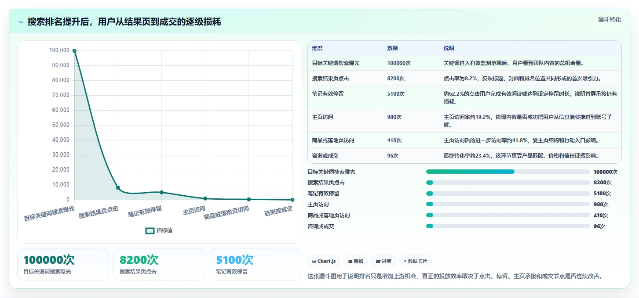The width and height of the screenshot is (639, 298).
Task: Click the chart point for 搜索结果页点击
Action: [118, 188]
